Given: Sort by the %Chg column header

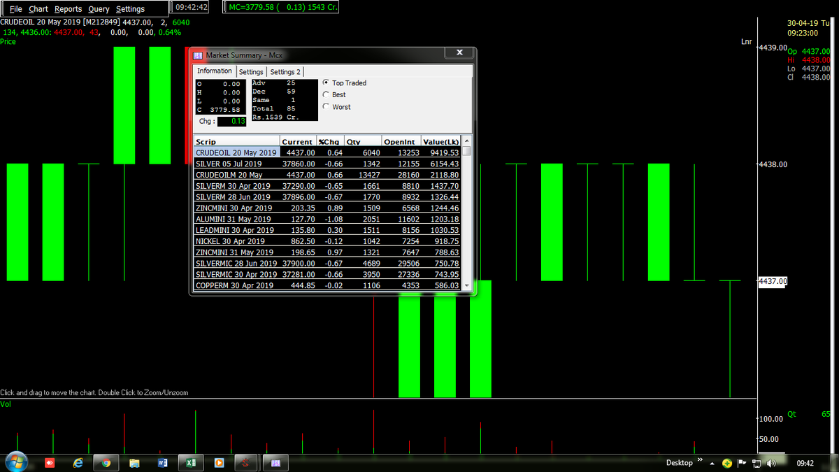Looking at the screenshot, I should (330, 141).
